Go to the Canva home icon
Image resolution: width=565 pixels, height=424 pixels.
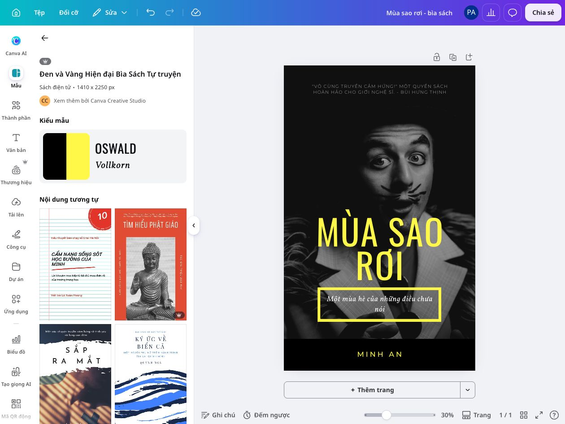16,13
